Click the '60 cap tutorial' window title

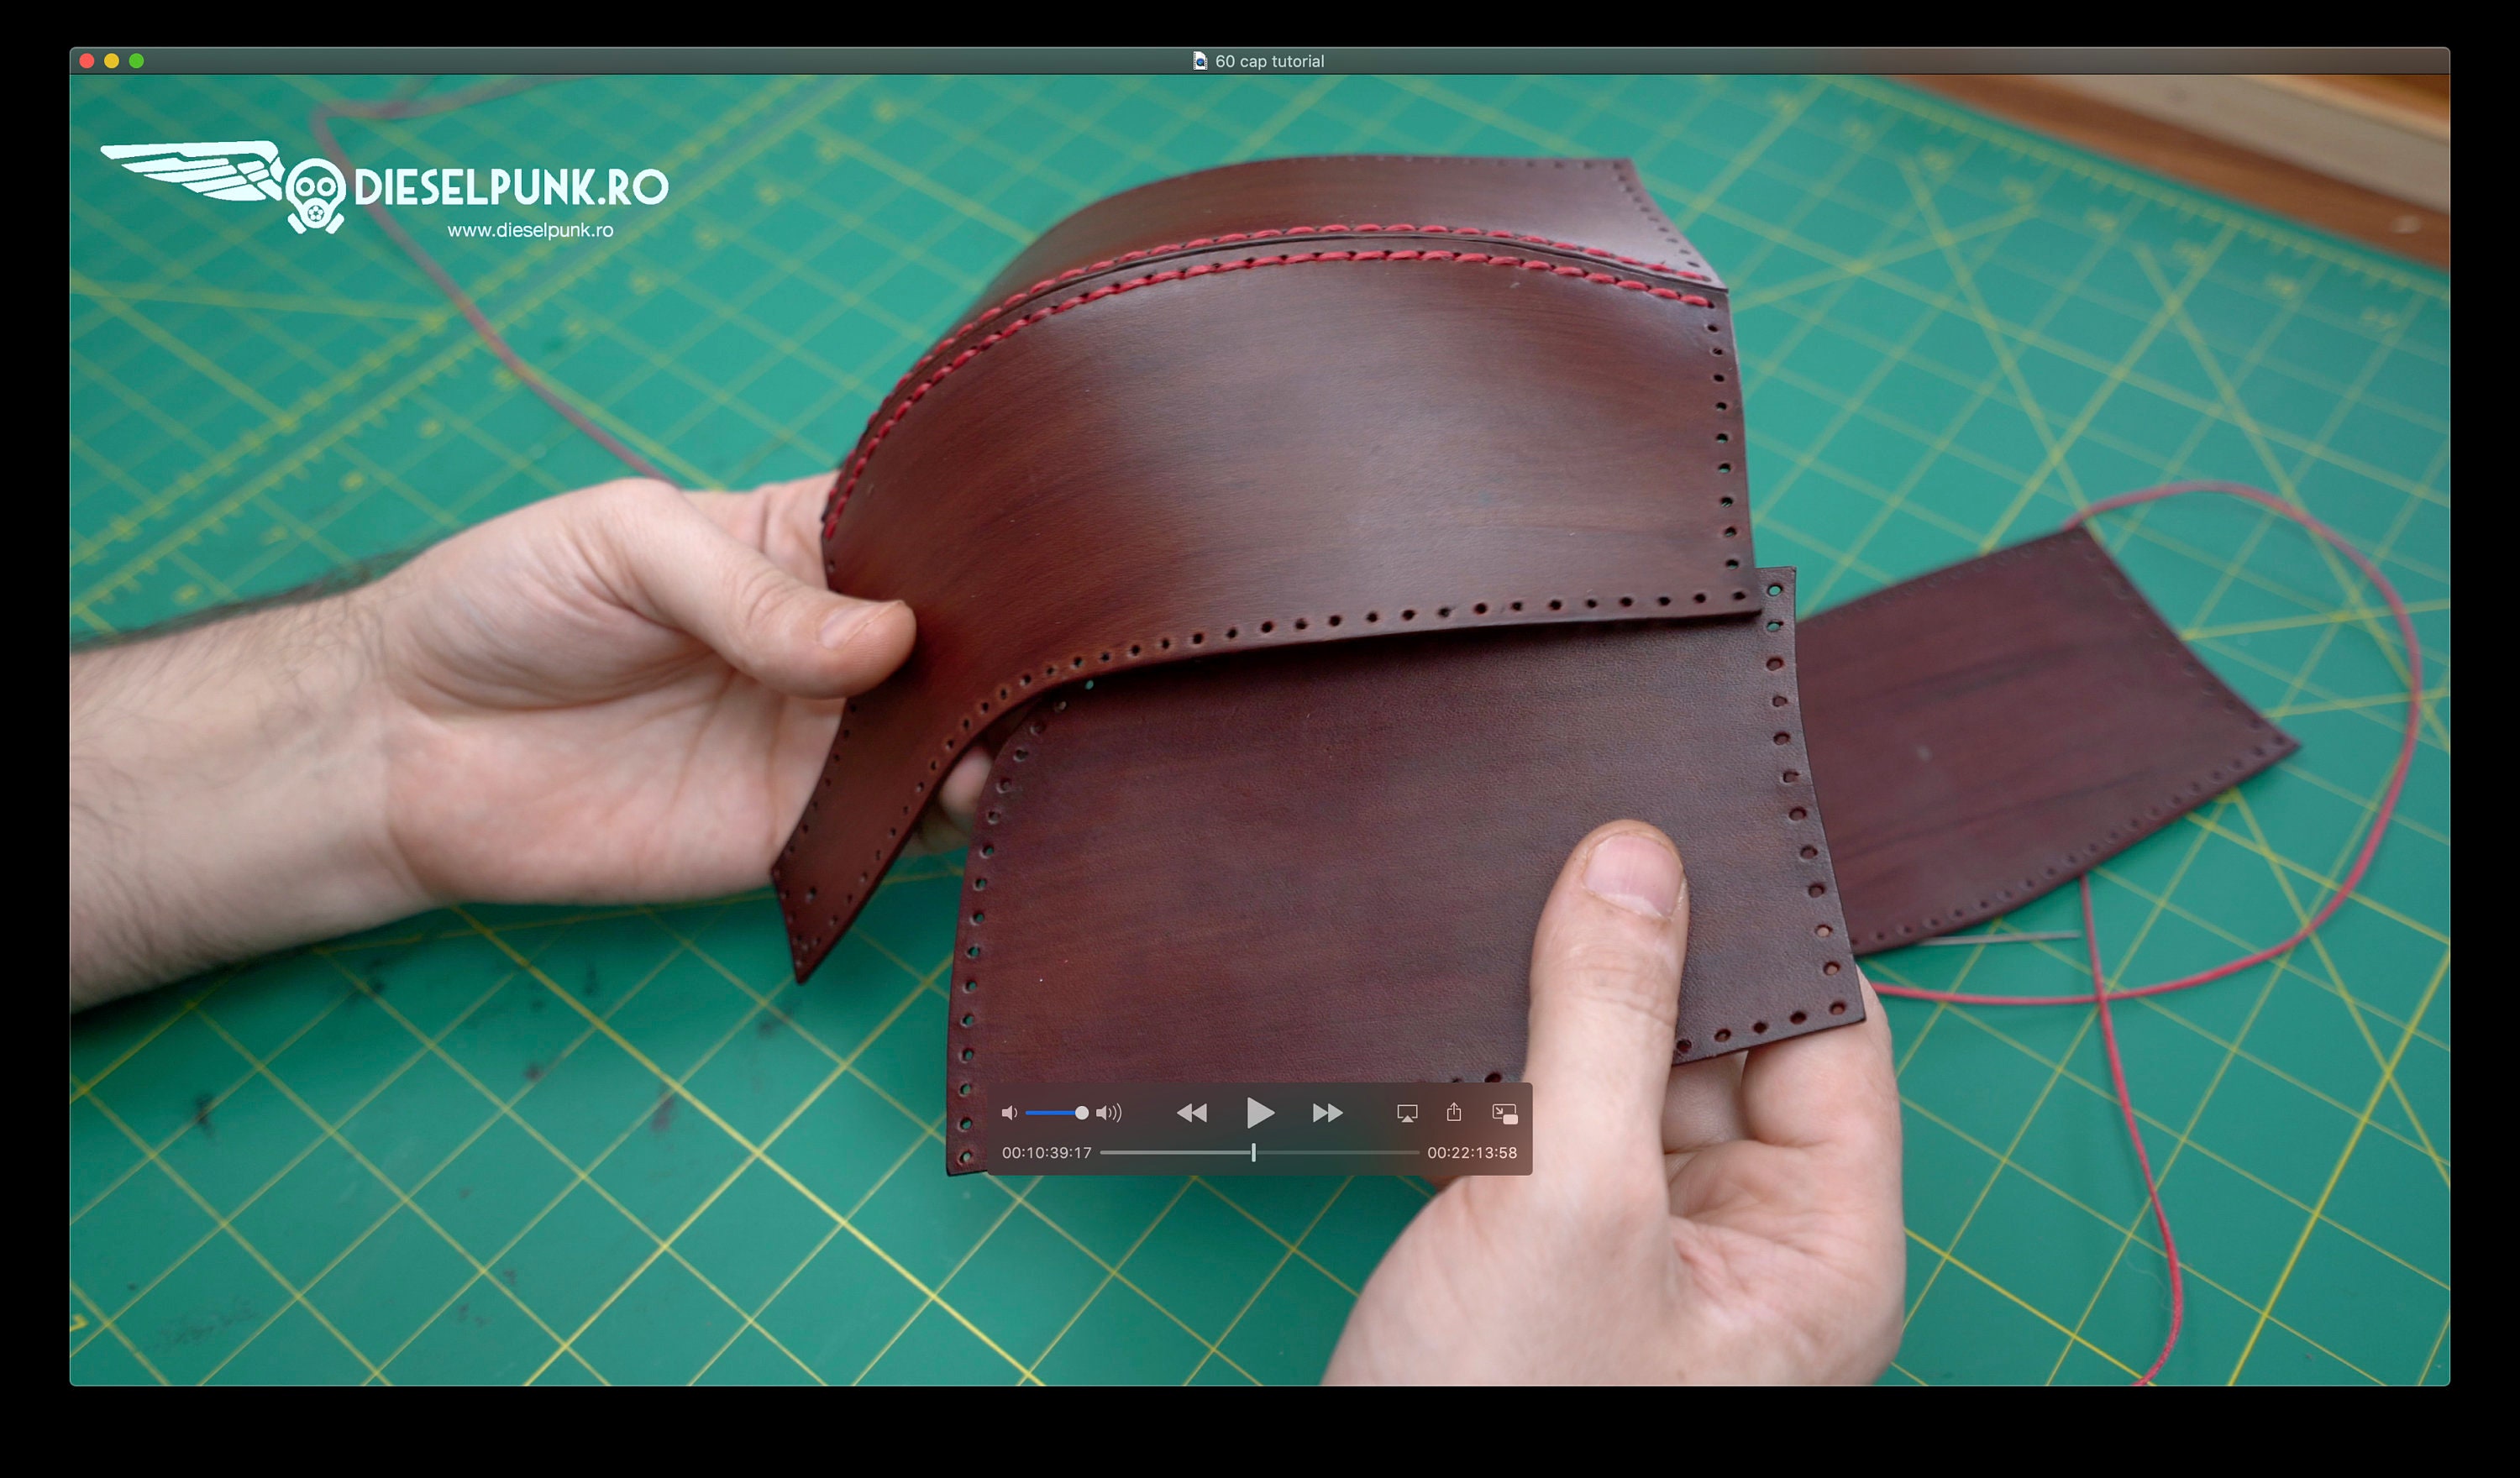pos(1270,61)
